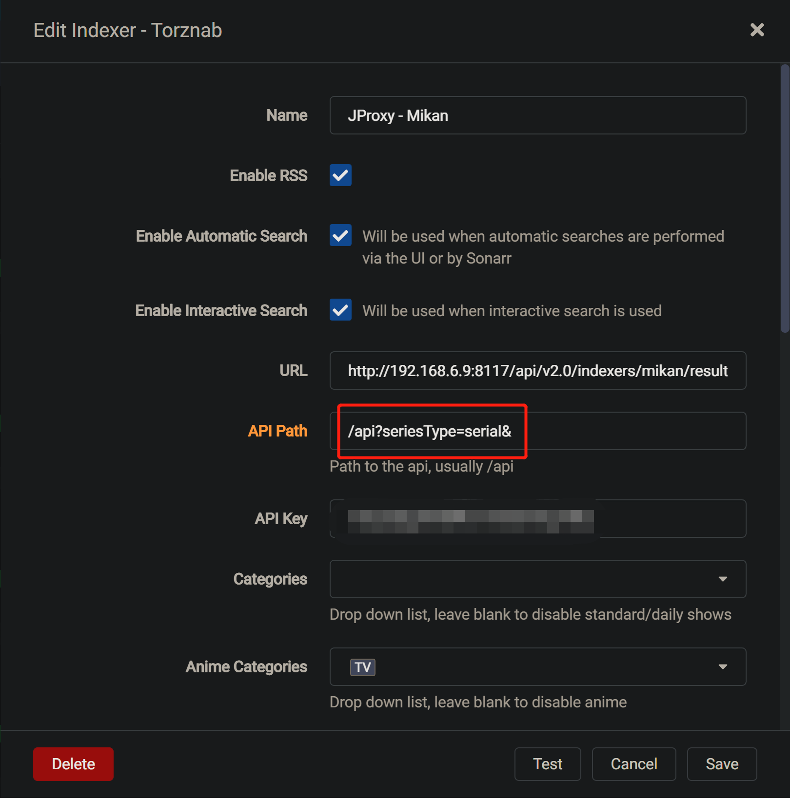Open the Categories dropdown arrow
Screen dimensions: 790x798
click(723, 579)
